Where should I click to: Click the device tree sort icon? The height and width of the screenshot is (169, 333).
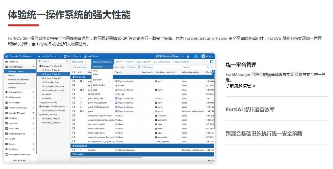pyautogui.click(x=40, y=61)
